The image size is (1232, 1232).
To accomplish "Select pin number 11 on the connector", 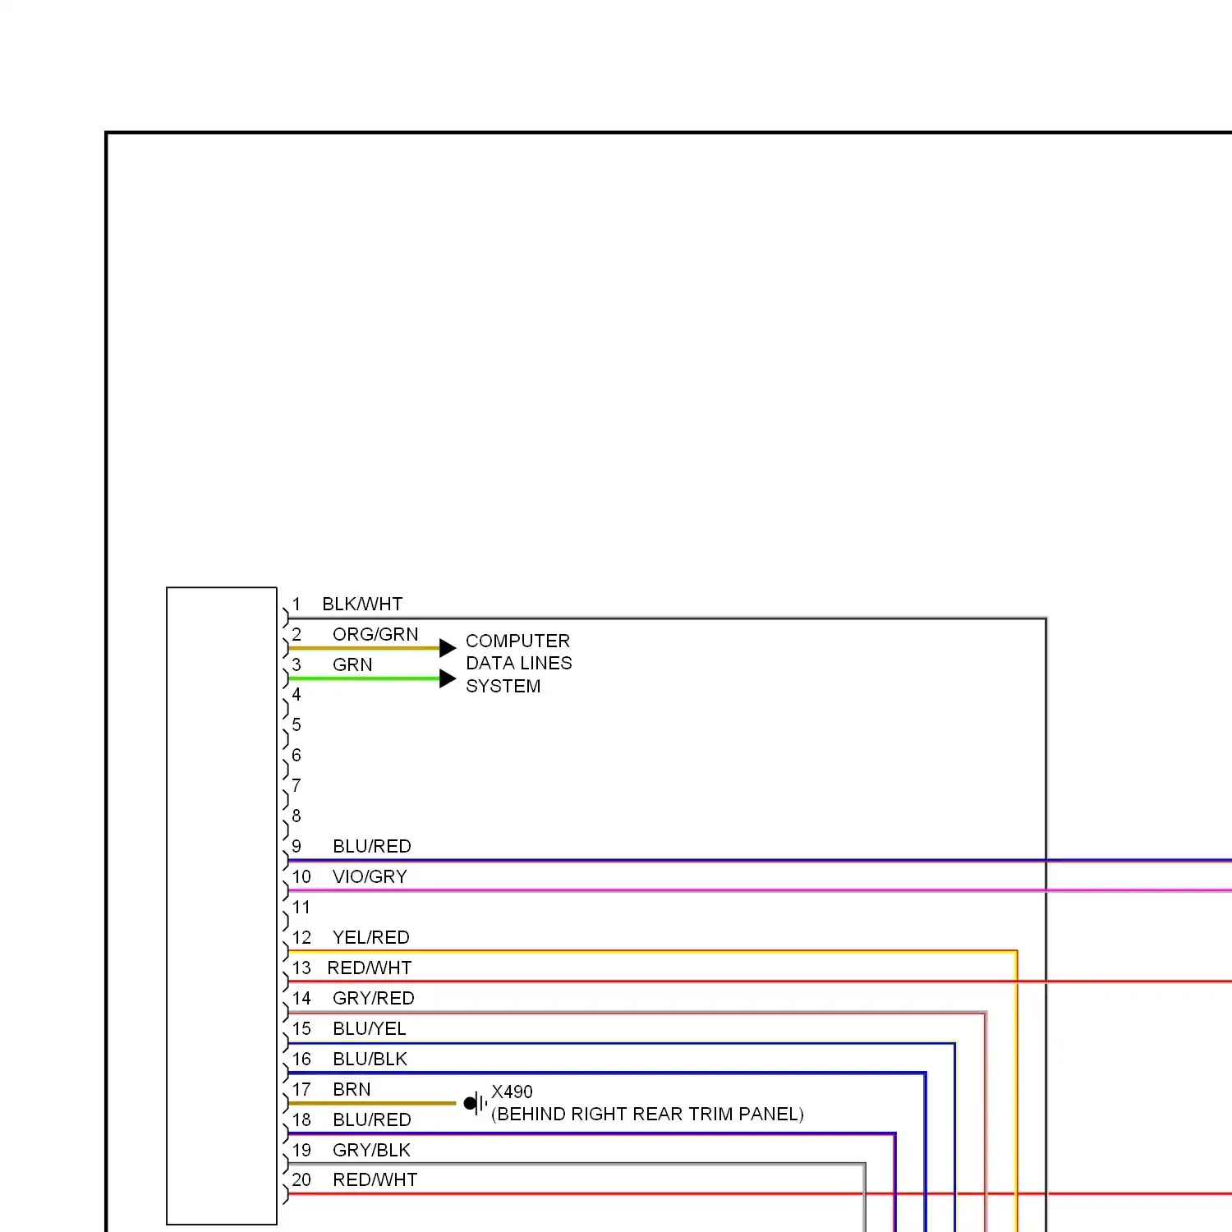I will coord(301,908).
